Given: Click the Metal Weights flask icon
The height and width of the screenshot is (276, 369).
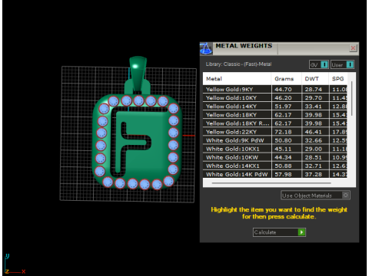Looking at the screenshot, I should pos(206,49).
